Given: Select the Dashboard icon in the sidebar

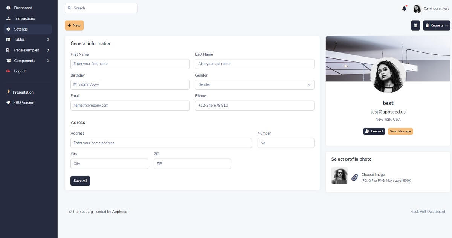Looking at the screenshot, I should pos(8,8).
